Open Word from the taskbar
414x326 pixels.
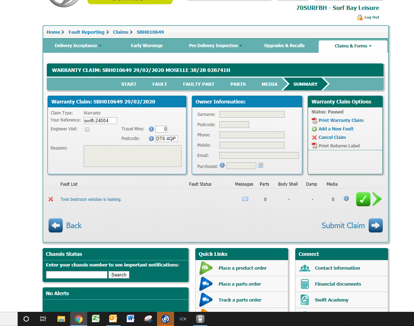(x=130, y=319)
